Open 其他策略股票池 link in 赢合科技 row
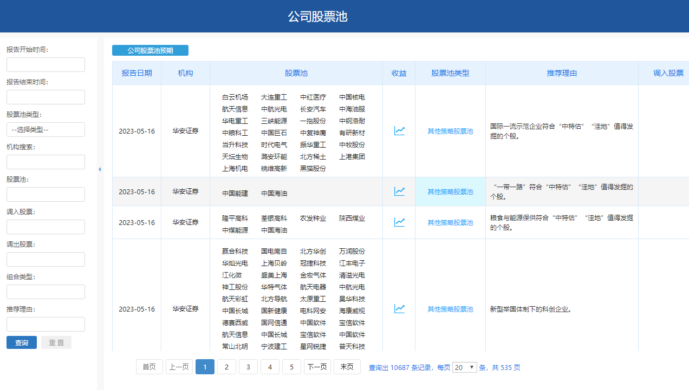The width and height of the screenshot is (689, 390). coord(450,309)
